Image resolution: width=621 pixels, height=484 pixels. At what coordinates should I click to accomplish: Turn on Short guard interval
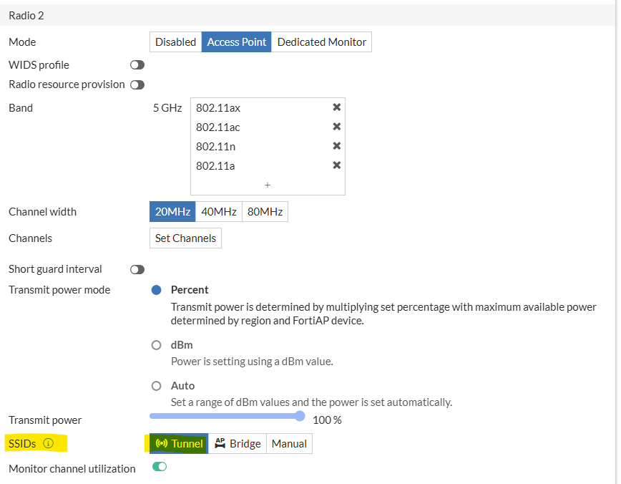click(137, 269)
